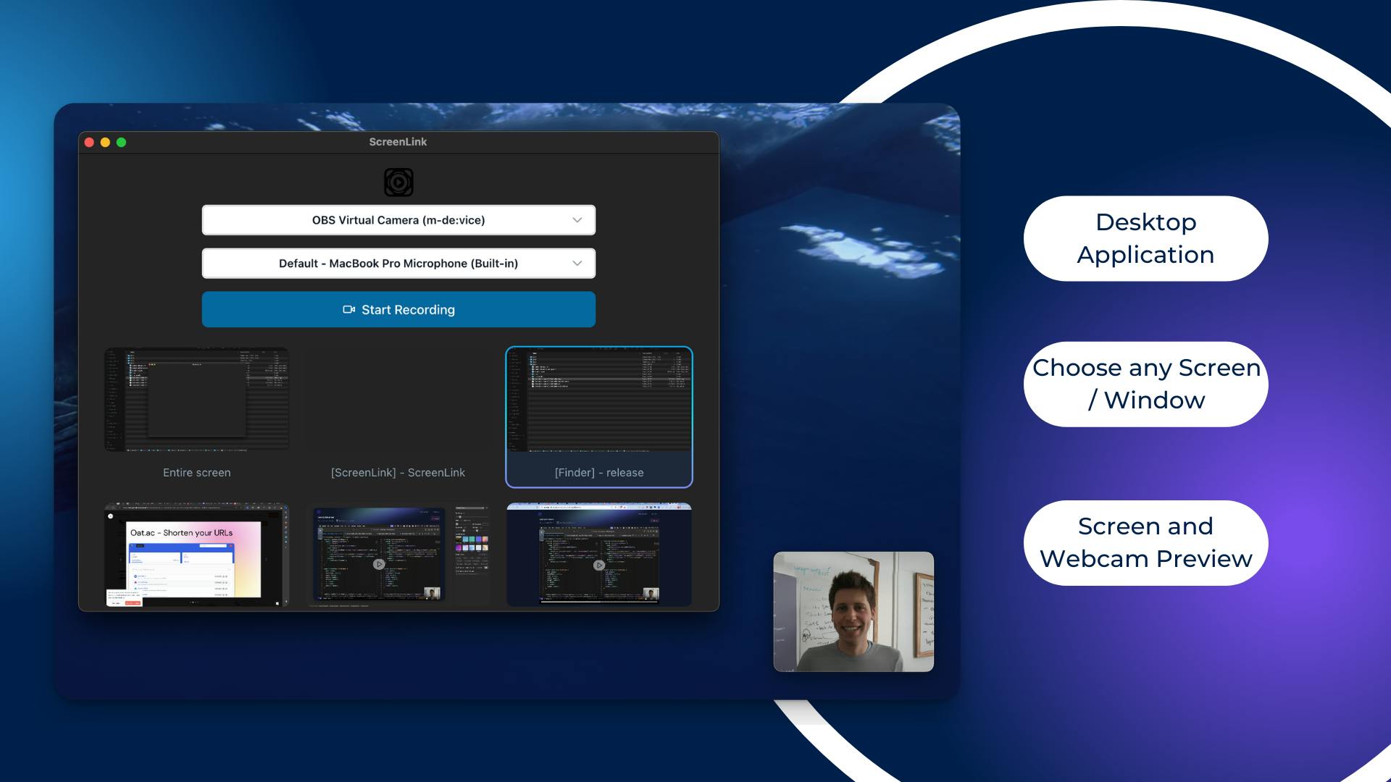Click the webcam preview video
Viewport: 1391px width, 782px height.
tap(853, 612)
